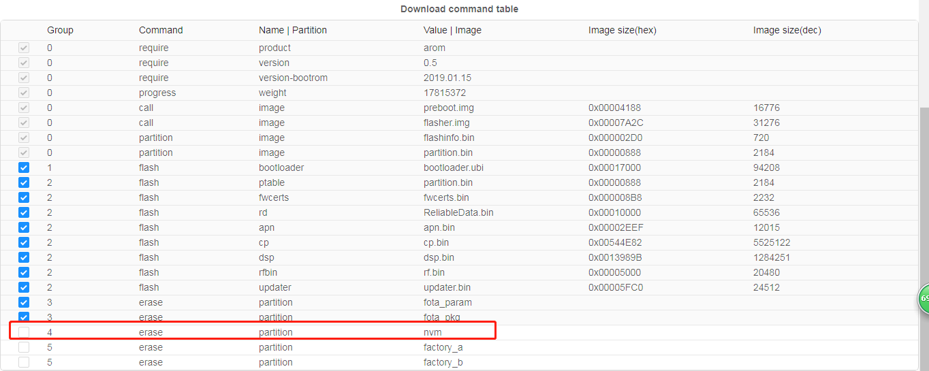Toggle the ReliableData.bin row checkbox
Image resolution: width=929 pixels, height=371 pixels.
tap(24, 212)
